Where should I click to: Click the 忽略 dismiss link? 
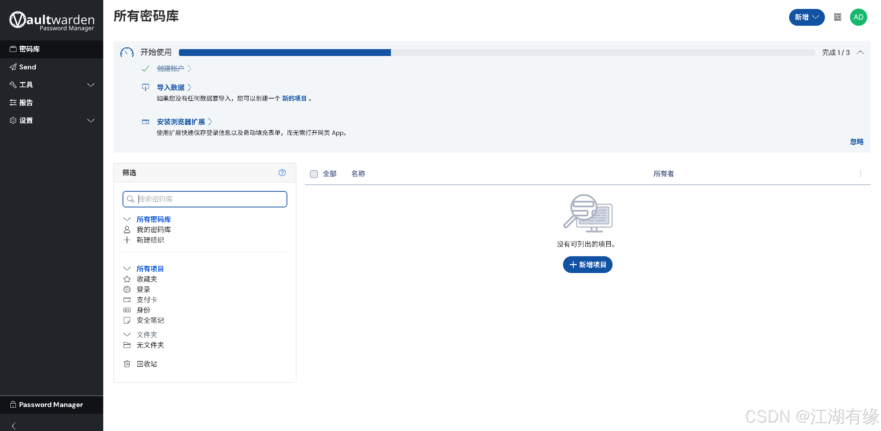(x=857, y=142)
